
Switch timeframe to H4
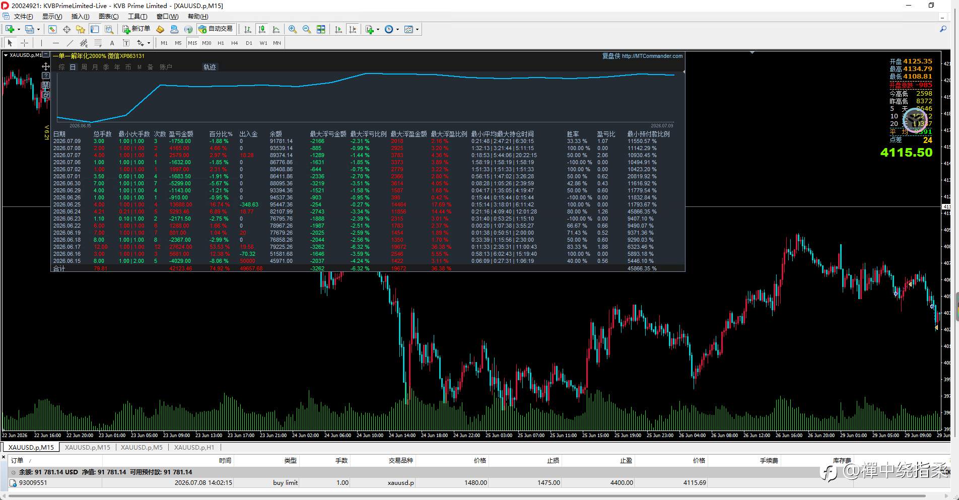pos(234,43)
